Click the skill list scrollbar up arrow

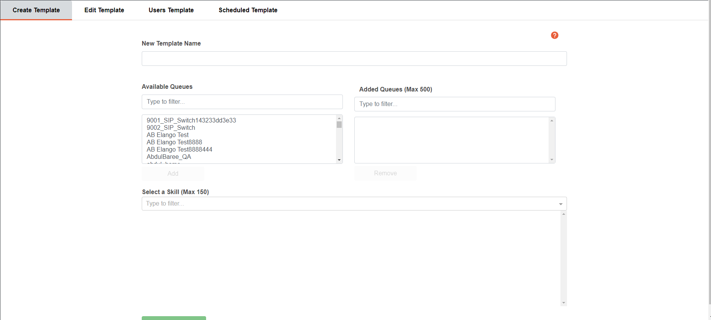(564, 214)
